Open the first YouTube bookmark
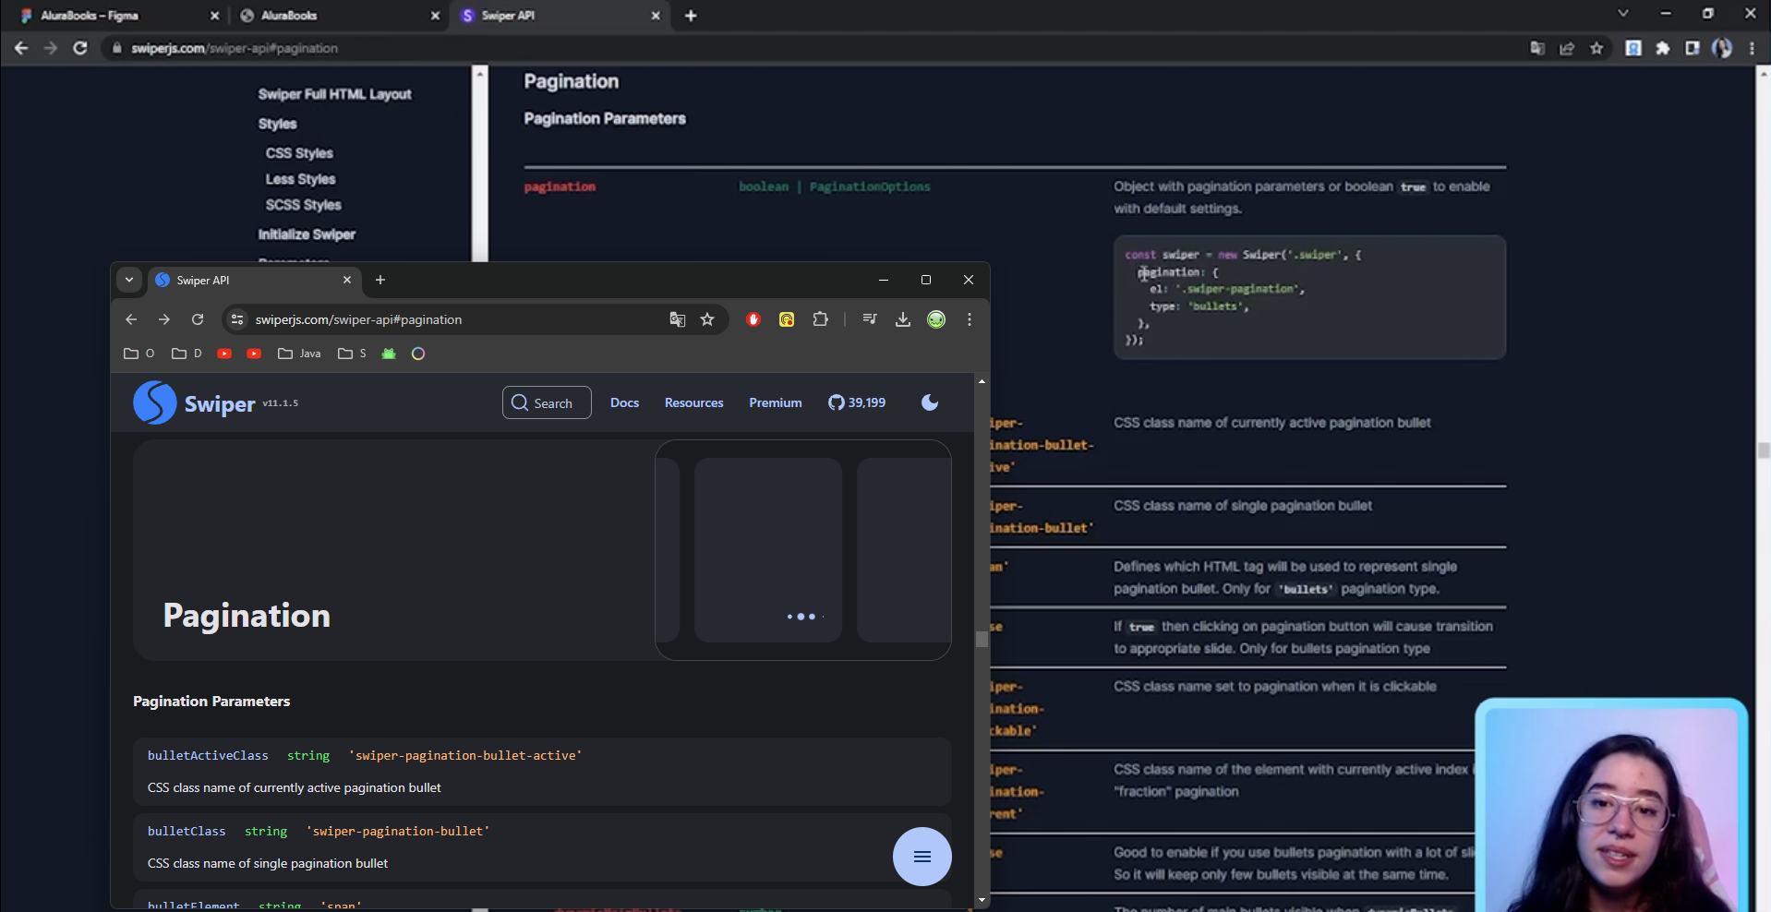The image size is (1771, 912). pyautogui.click(x=224, y=354)
